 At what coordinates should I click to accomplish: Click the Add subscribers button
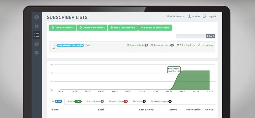[63, 27]
